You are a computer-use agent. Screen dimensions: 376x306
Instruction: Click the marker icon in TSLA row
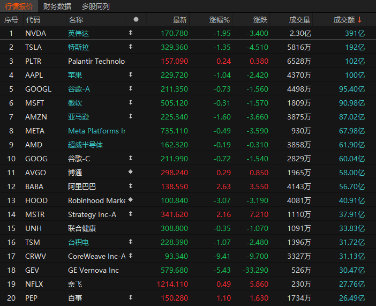(131, 46)
